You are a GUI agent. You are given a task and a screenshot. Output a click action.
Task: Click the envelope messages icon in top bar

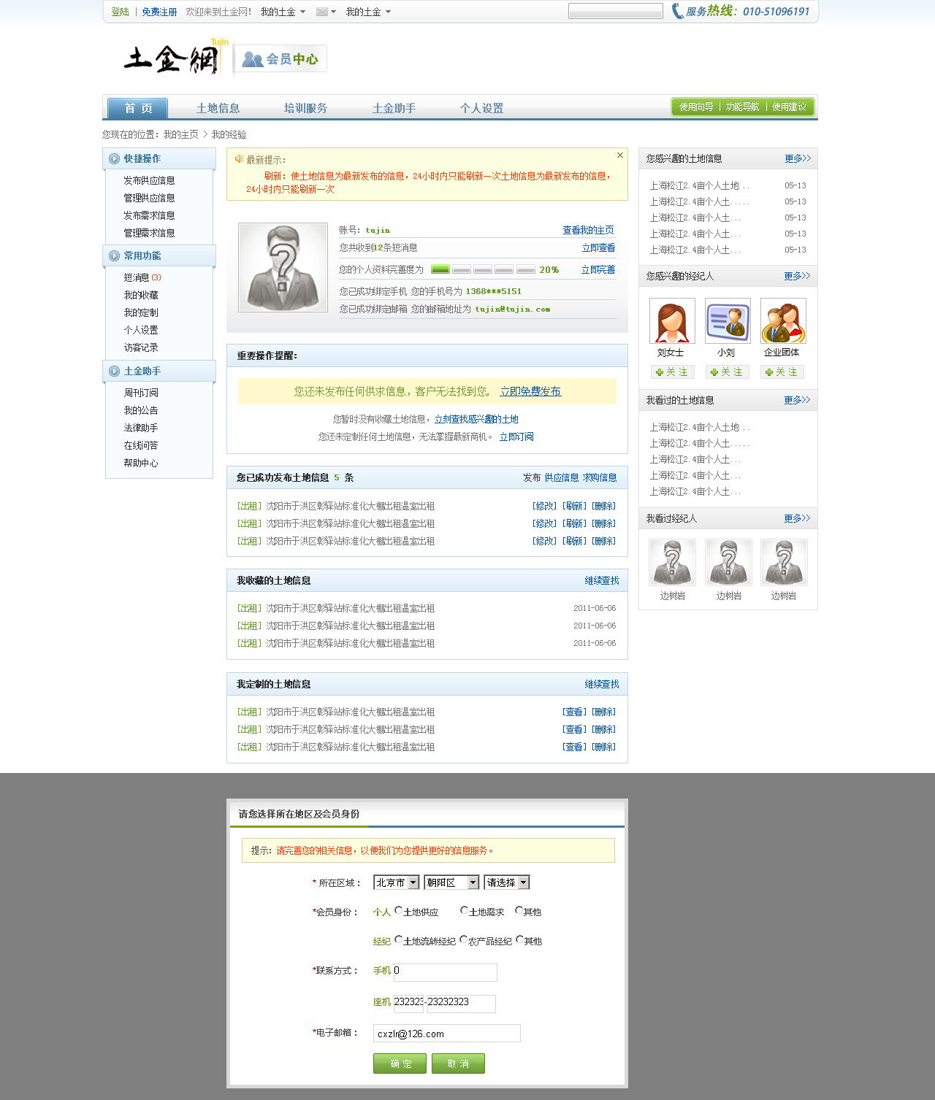pyautogui.click(x=321, y=12)
